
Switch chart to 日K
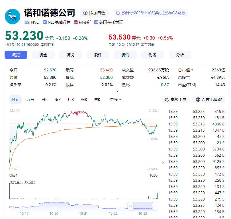pyautogui.click(x=45, y=100)
